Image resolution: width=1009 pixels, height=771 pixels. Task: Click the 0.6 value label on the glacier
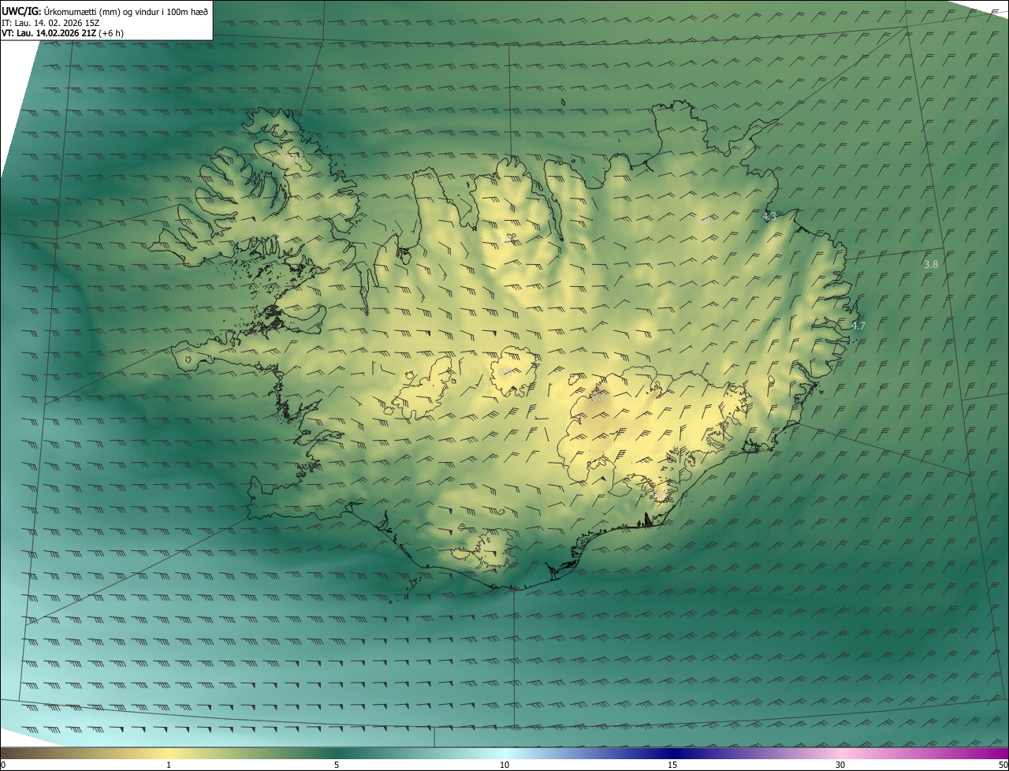click(x=599, y=398)
